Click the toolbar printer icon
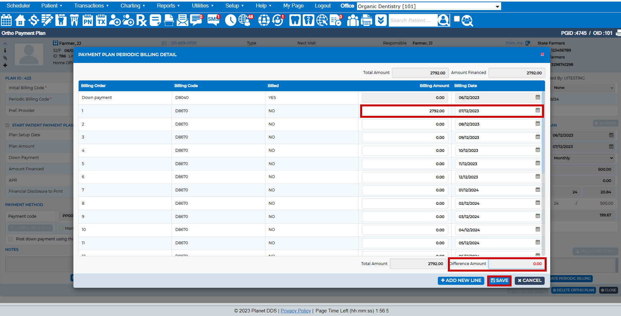Screen dimensions: 621x316 coord(367,20)
